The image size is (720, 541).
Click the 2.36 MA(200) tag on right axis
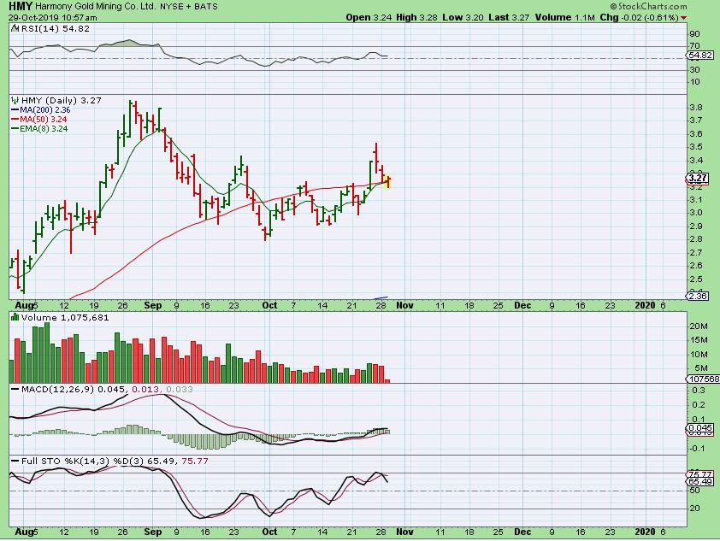pos(698,296)
